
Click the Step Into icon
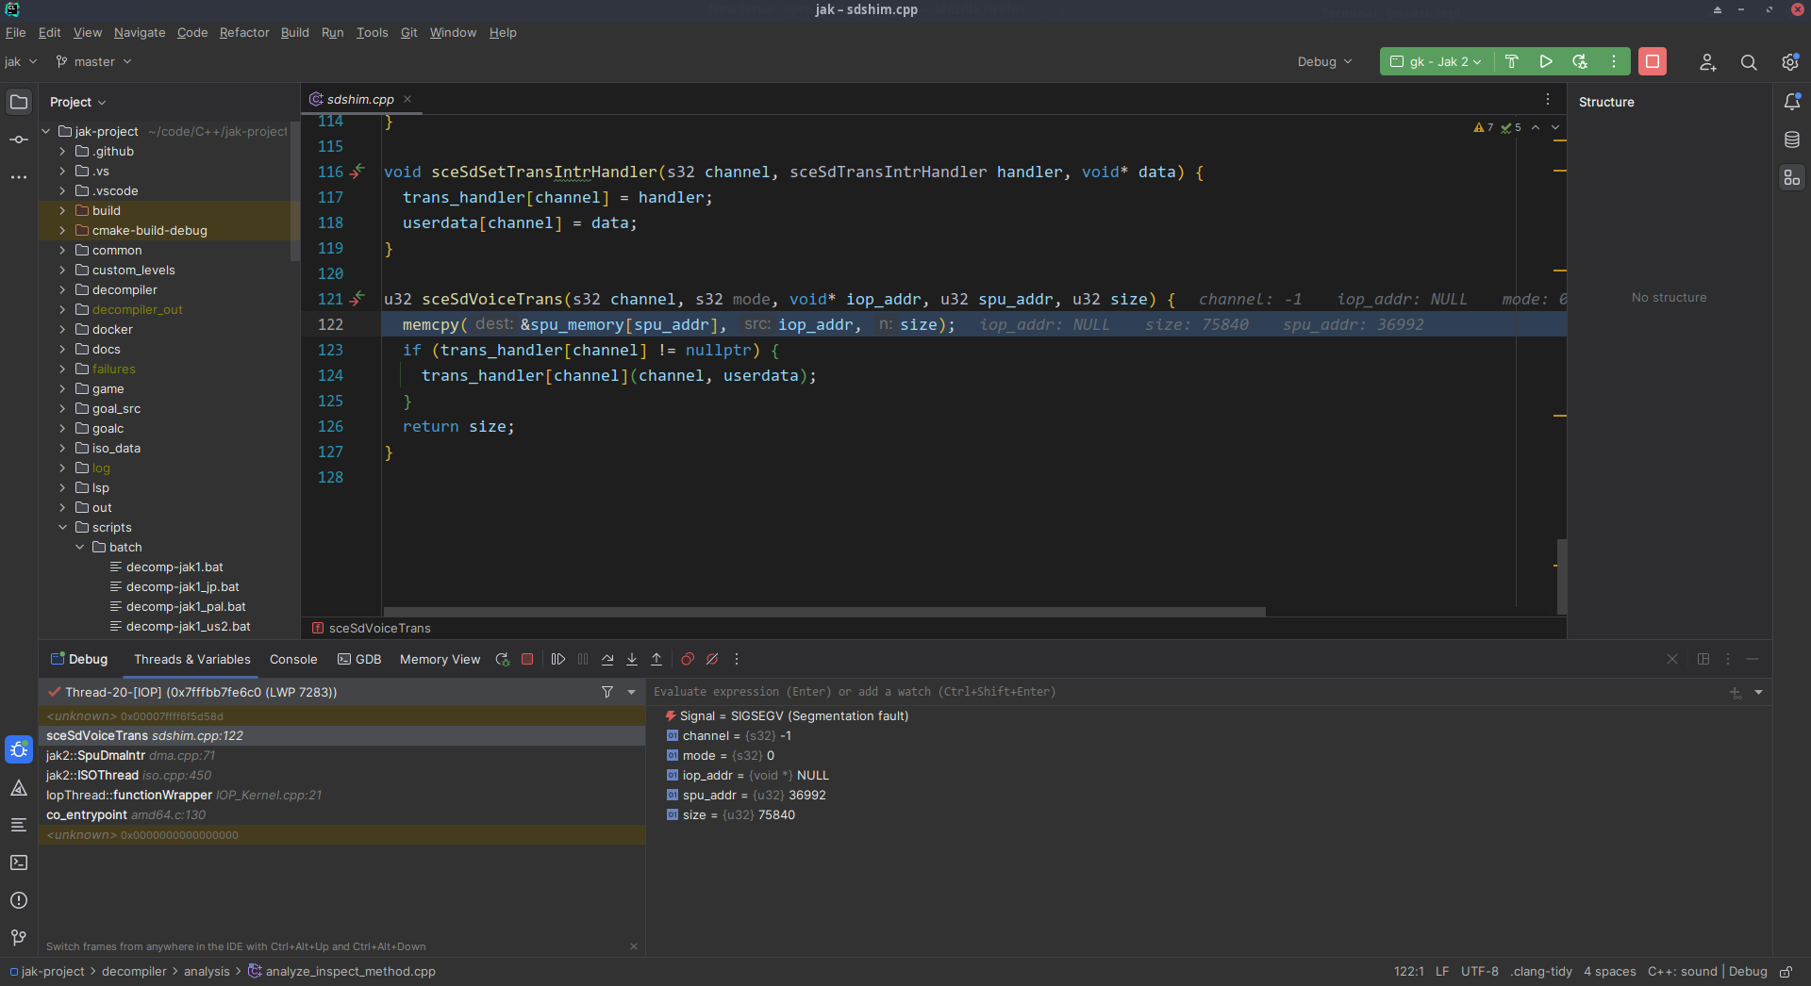point(632,659)
